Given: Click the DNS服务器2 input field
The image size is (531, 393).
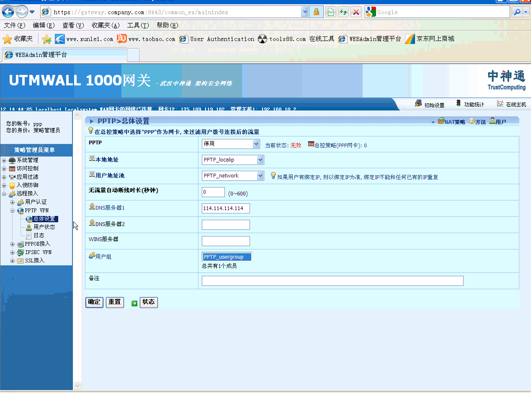Looking at the screenshot, I should [x=226, y=225].
